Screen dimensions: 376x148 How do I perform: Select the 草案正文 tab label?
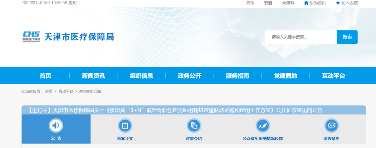(x=125, y=139)
